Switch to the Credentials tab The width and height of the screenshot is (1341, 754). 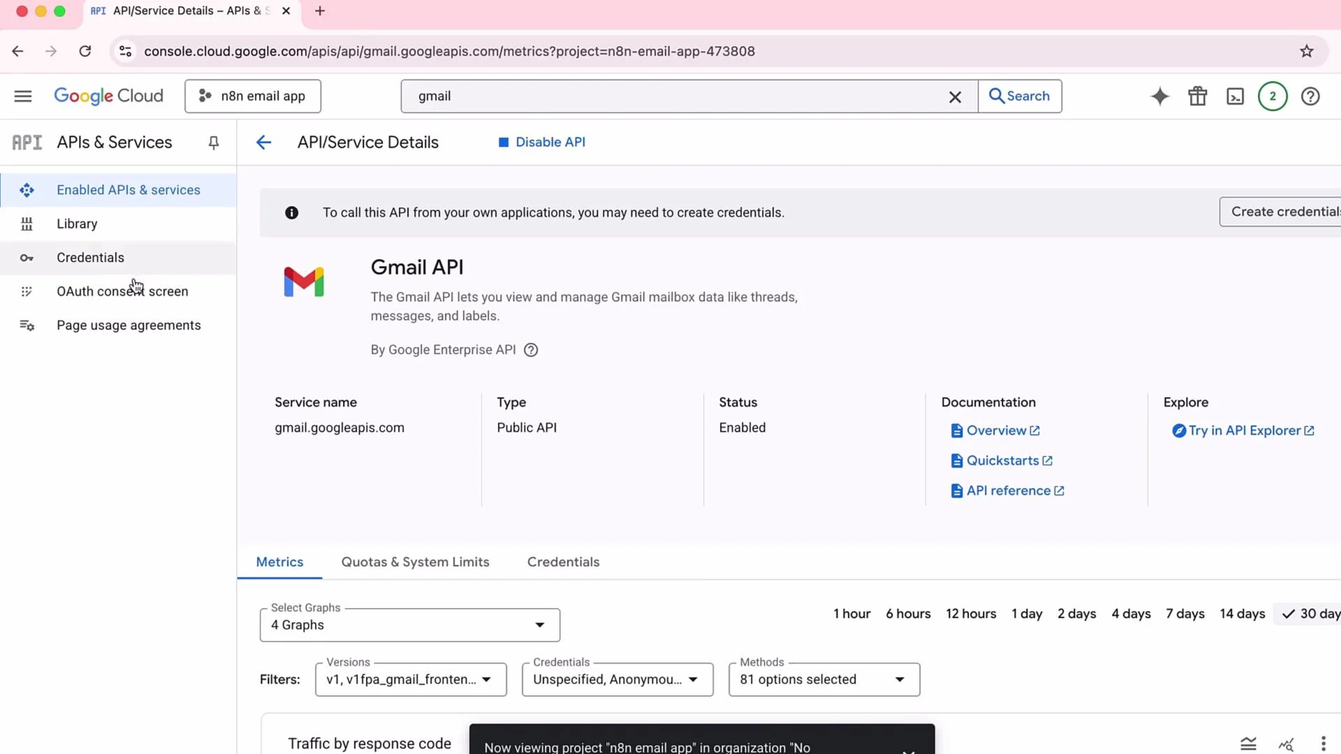pos(563,562)
